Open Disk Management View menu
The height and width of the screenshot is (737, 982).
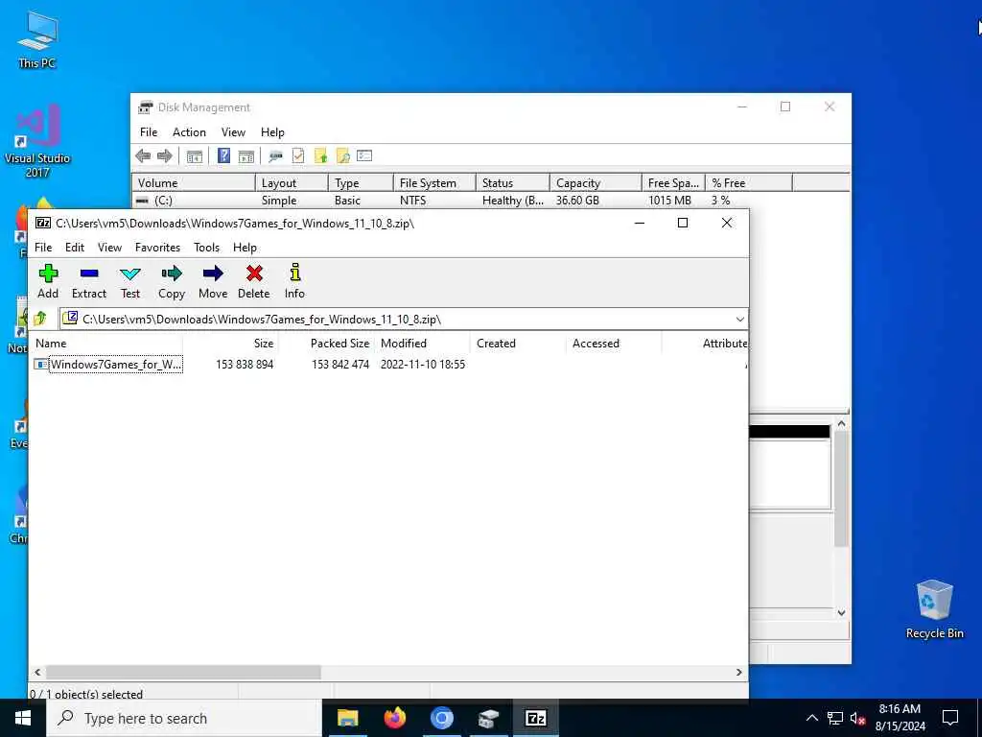click(x=233, y=132)
